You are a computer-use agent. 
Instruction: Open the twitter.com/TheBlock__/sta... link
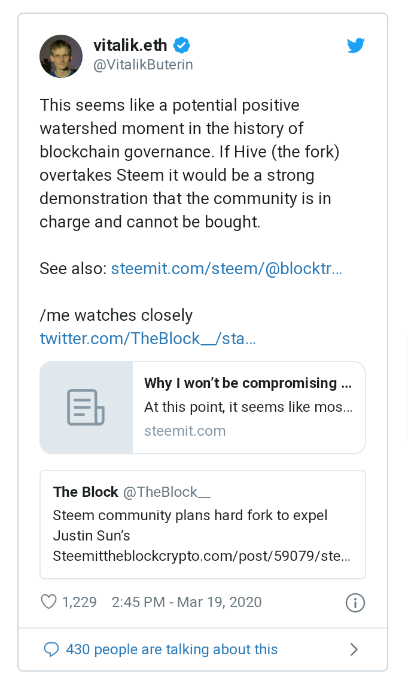pyautogui.click(x=148, y=339)
